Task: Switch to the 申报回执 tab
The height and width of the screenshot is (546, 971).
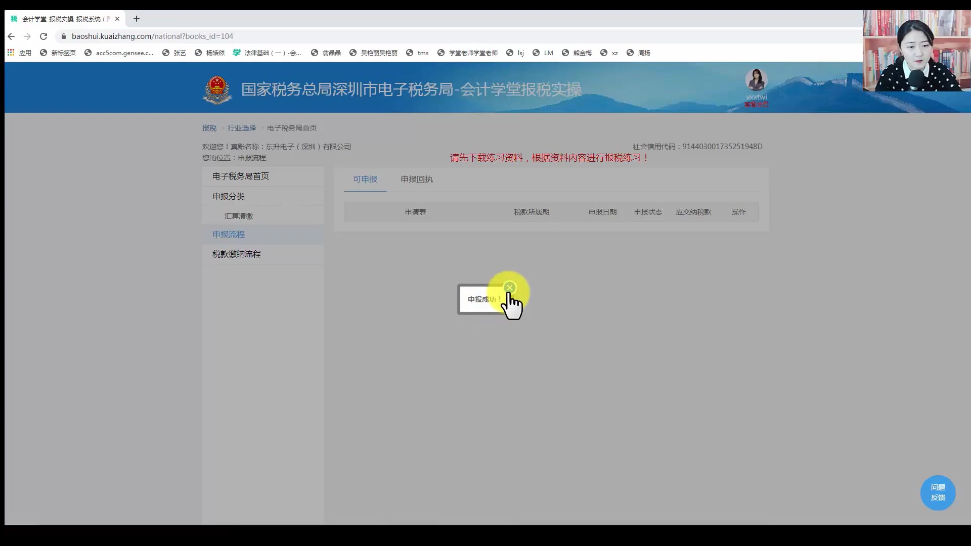Action: pos(416,179)
